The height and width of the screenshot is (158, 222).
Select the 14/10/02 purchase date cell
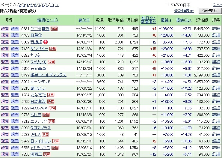tap(84, 35)
